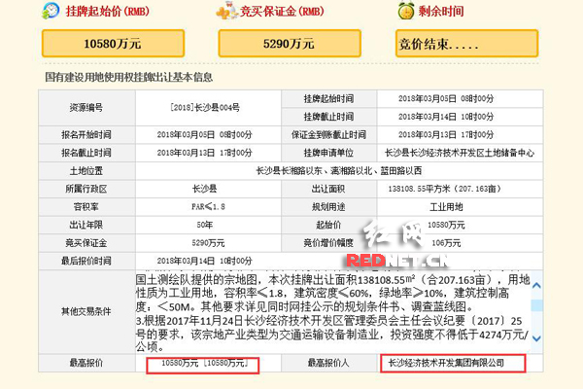
Task: Click the 资源编号 label cell
Action: (86, 108)
